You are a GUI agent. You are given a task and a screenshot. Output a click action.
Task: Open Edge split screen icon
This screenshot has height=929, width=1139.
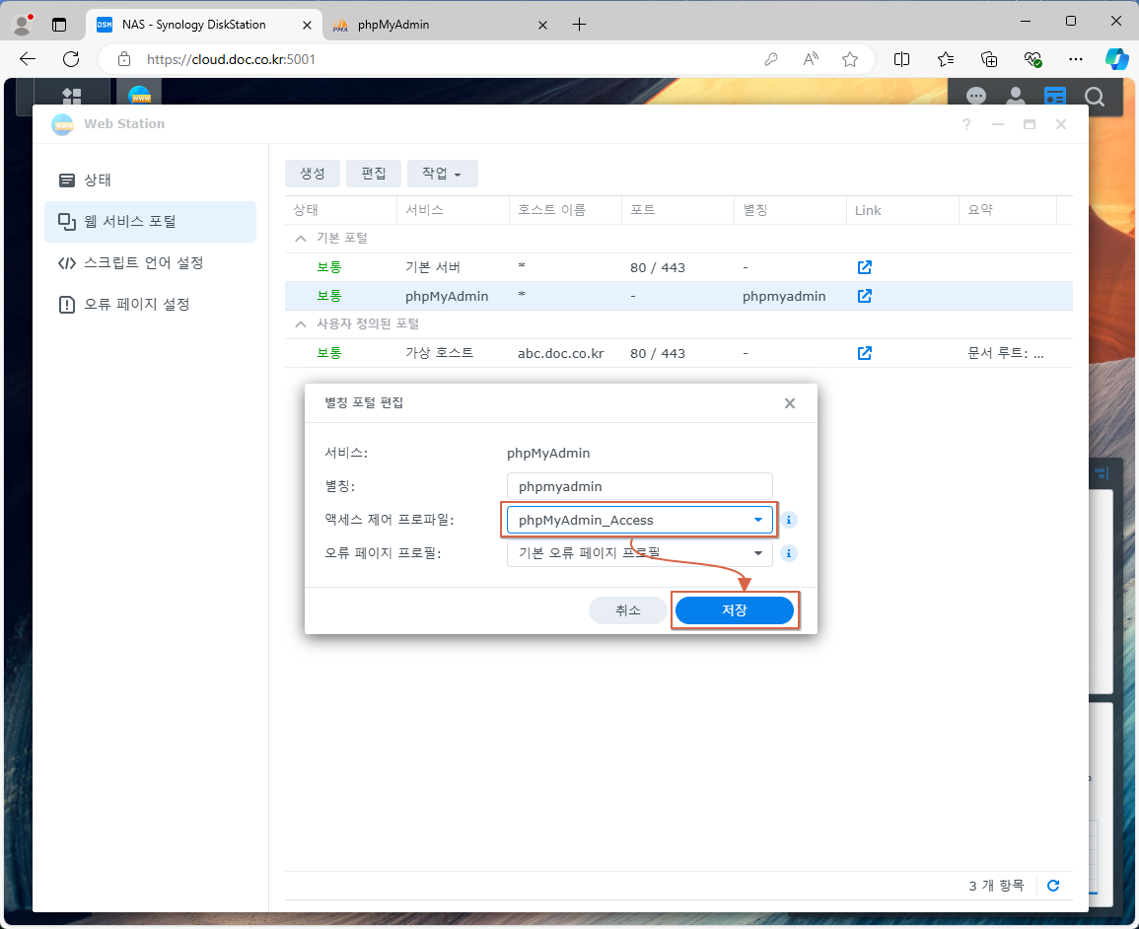coord(901,59)
